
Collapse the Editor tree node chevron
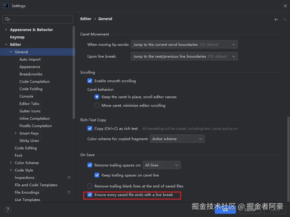point(6,44)
